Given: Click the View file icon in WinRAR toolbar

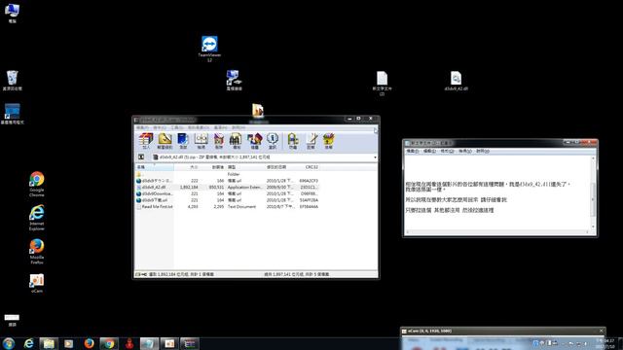Looking at the screenshot, I should coord(202,141).
